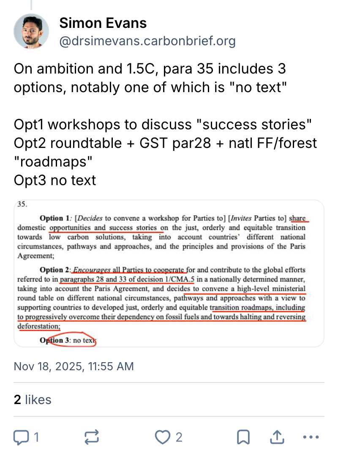Toggle the heart to unlike the post
338x459 pixels.
click(x=162, y=437)
